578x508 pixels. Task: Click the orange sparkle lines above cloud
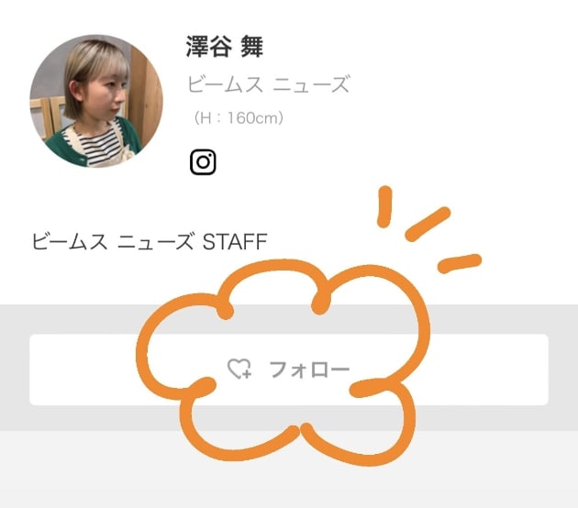click(429, 228)
